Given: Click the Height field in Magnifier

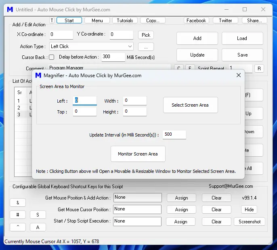Looking at the screenshot, I should coord(135,111).
